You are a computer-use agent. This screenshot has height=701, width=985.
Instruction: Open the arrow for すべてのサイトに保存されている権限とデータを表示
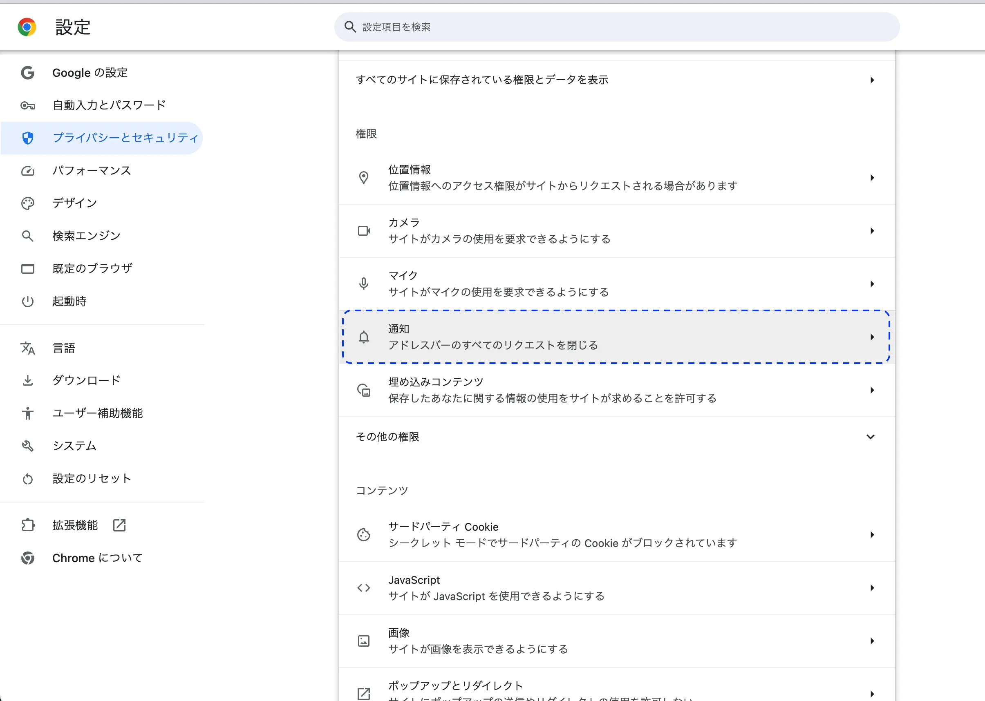click(872, 80)
